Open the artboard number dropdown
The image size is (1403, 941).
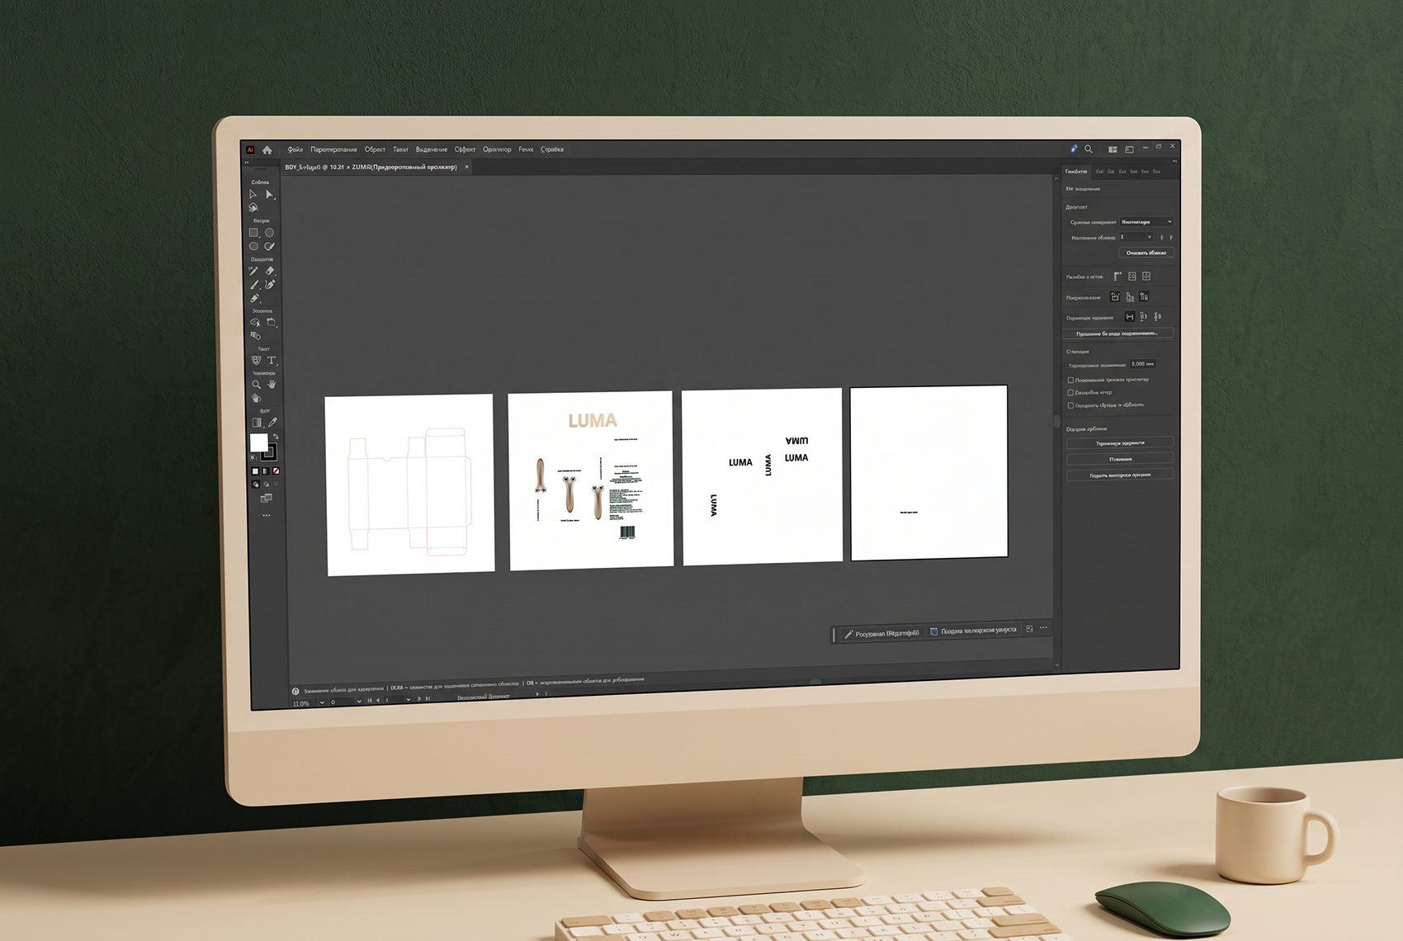coord(409,699)
